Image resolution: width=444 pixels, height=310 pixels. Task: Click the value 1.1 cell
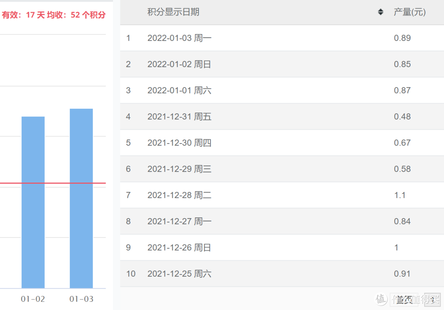coord(400,195)
